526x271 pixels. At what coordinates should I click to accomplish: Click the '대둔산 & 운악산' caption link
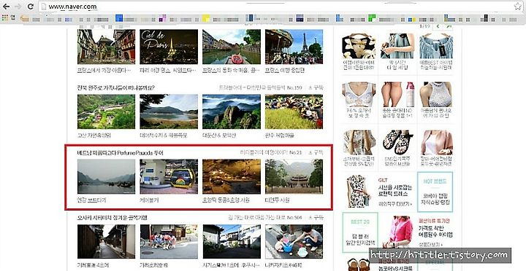pos(219,135)
